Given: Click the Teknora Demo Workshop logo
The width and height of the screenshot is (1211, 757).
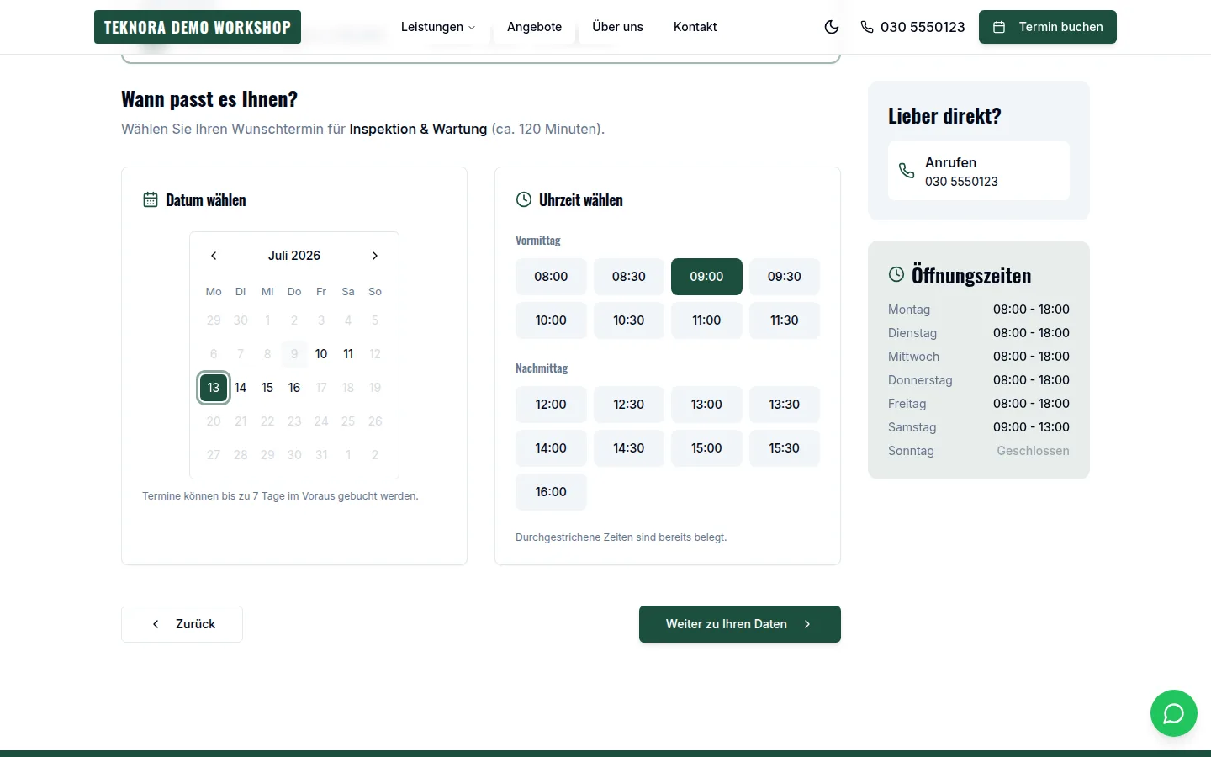Looking at the screenshot, I should (x=198, y=27).
